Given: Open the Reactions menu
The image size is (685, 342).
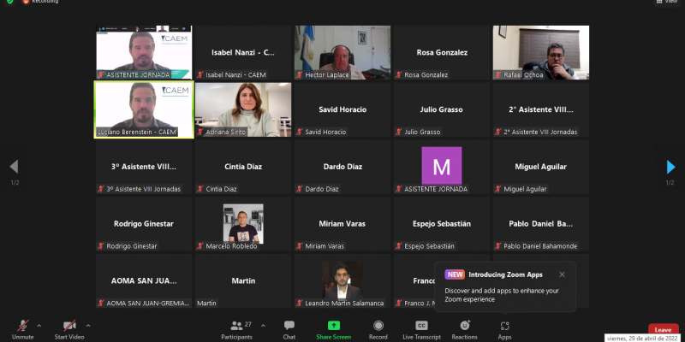Looking at the screenshot, I should click(464, 329).
